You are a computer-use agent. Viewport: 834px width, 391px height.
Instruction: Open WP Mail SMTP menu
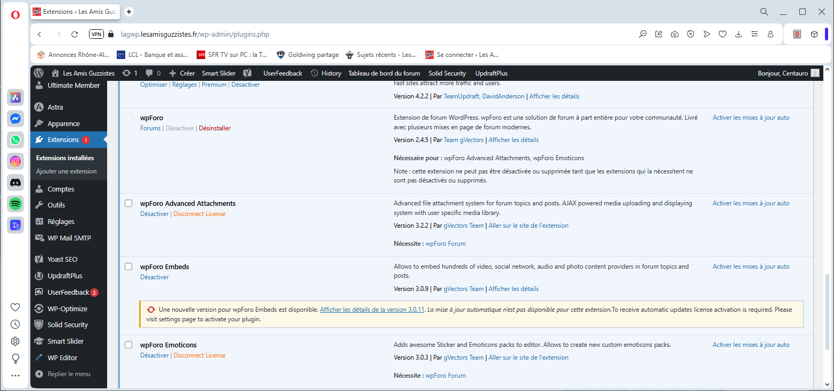[x=69, y=238]
